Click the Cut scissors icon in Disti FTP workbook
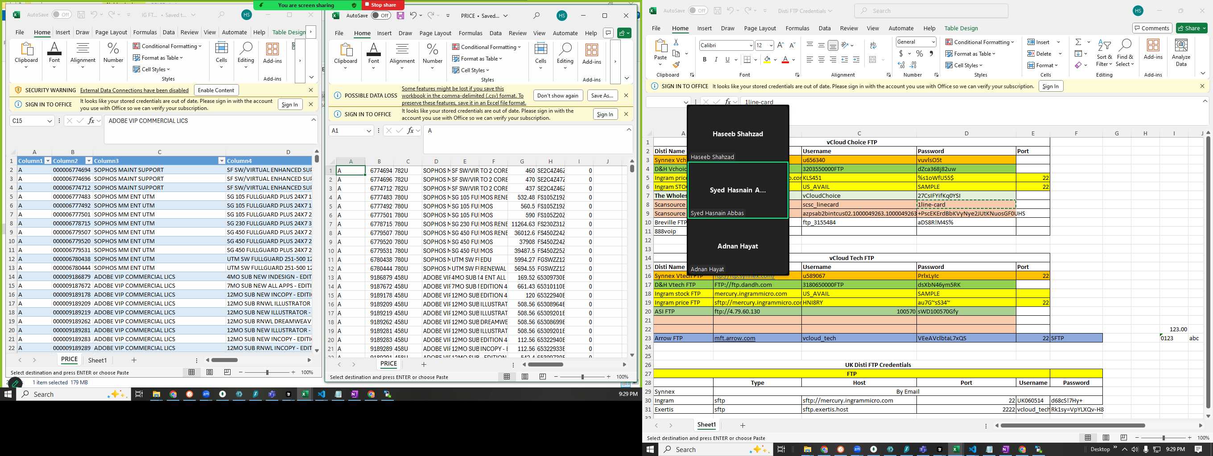Screen dimensions: 1213x456 click(676, 42)
